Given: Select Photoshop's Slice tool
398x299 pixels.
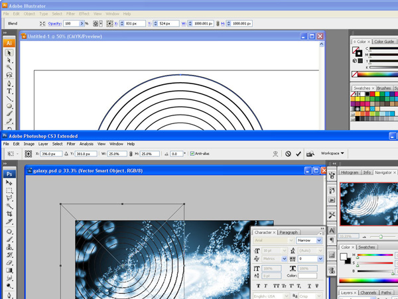Looking at the screenshot, I should pos(9,221).
